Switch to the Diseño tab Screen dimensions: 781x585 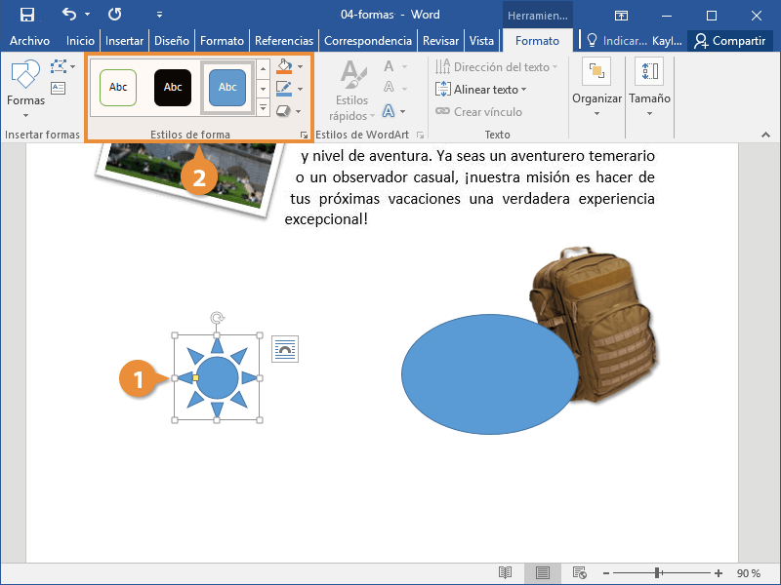click(172, 41)
